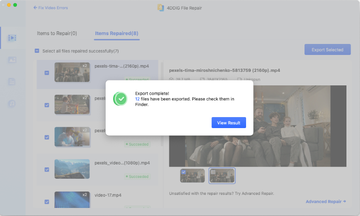
Task: Click video-17.mp4 file name
Action: coord(108,195)
